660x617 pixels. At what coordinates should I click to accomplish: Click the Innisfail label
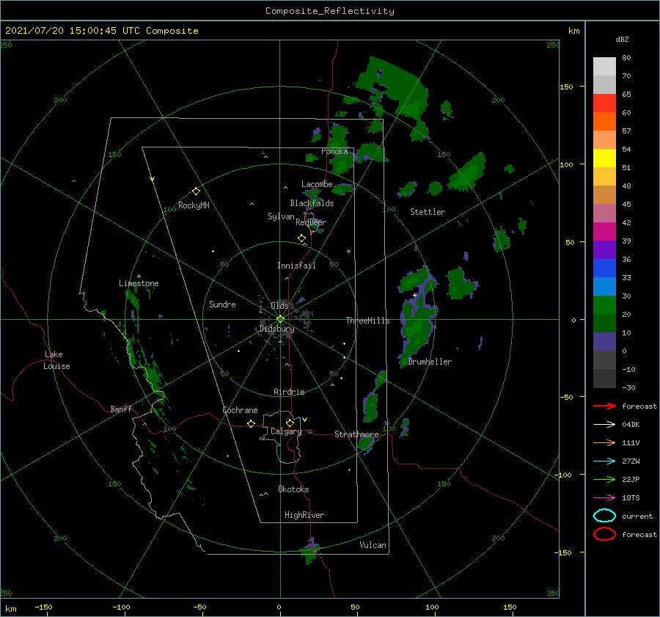(296, 266)
